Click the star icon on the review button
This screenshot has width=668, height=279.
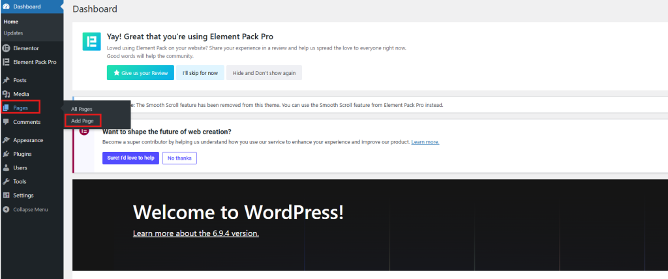coord(116,73)
